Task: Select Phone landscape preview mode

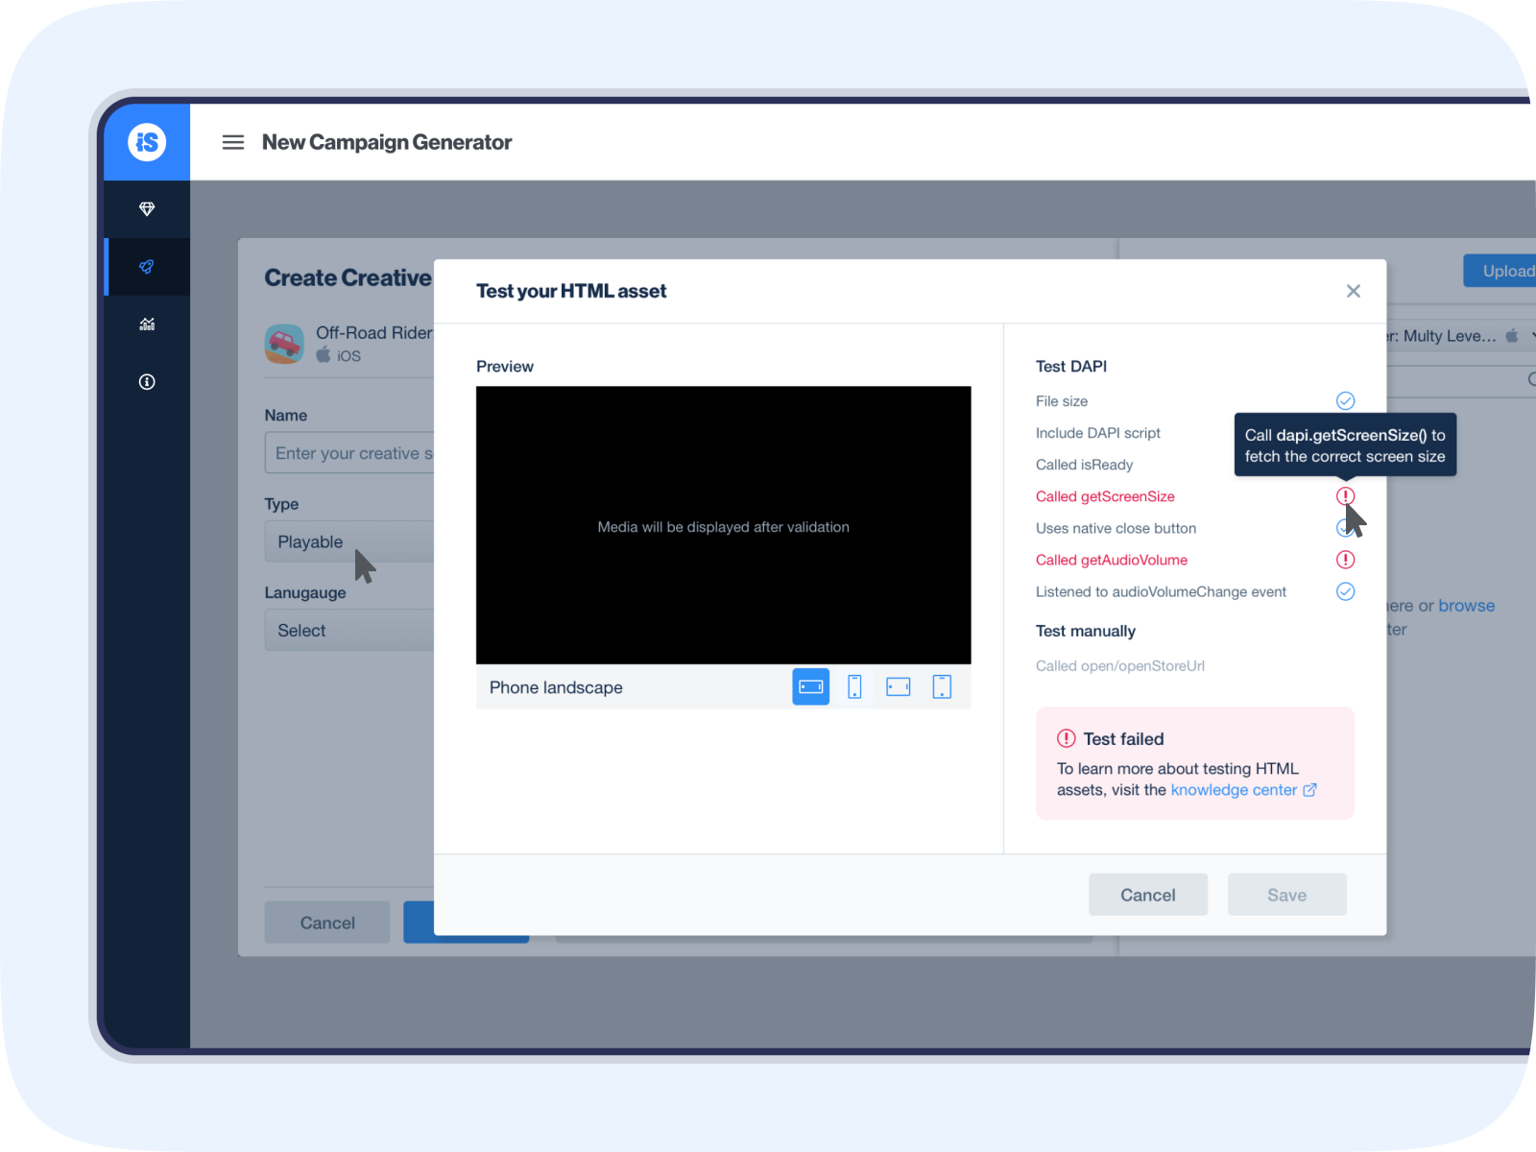Action: [811, 686]
